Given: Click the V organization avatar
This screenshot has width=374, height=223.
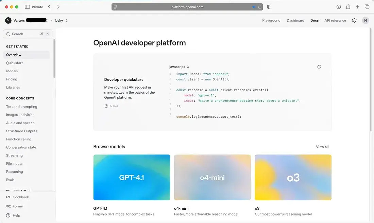Looking at the screenshot, I should tap(8, 20).
